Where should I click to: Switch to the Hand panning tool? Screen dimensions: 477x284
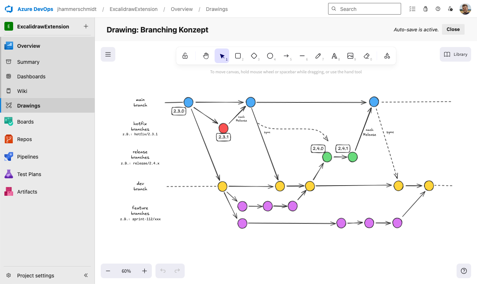click(x=205, y=55)
